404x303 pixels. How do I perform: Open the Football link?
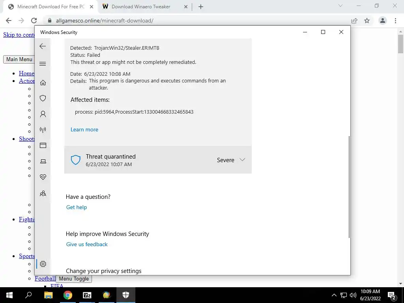pos(45,279)
